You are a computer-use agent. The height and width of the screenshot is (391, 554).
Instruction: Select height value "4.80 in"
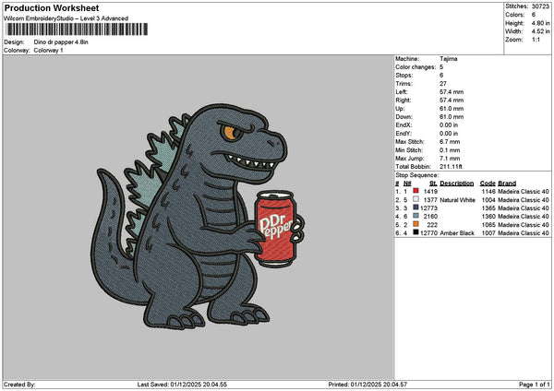[x=540, y=23]
